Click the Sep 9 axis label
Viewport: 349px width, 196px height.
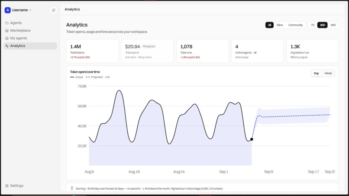268,172
